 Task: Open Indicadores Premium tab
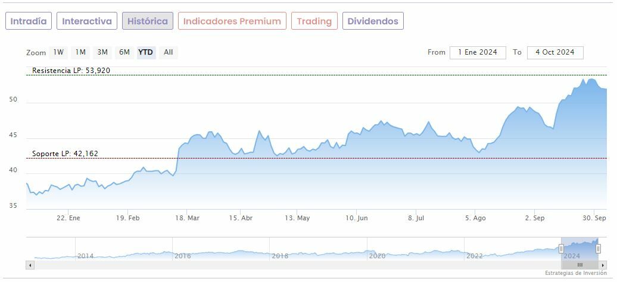pos(232,21)
